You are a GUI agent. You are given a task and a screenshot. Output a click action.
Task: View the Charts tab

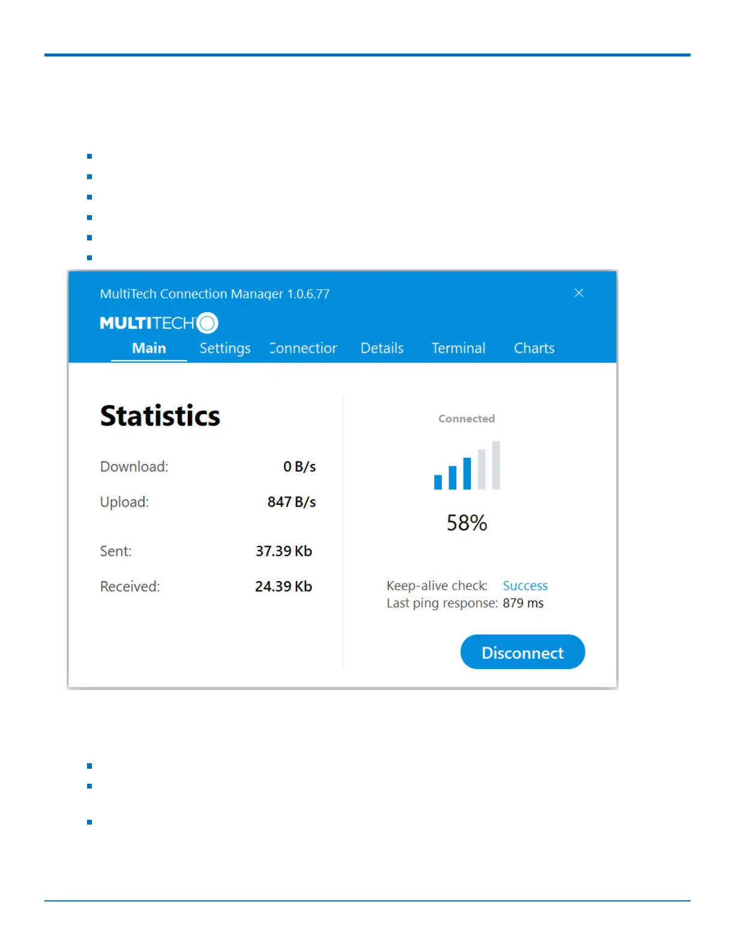[534, 348]
